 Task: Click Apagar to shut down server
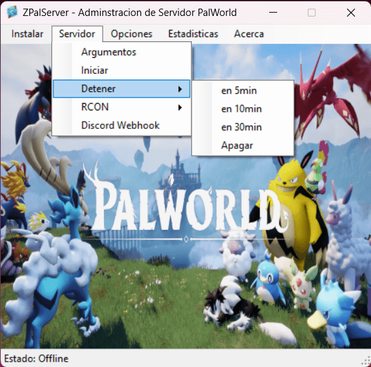pos(242,146)
